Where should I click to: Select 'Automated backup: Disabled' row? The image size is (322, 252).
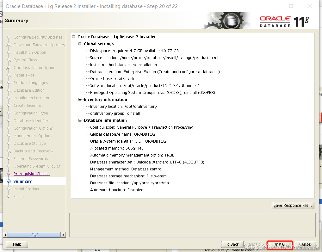click(x=117, y=190)
